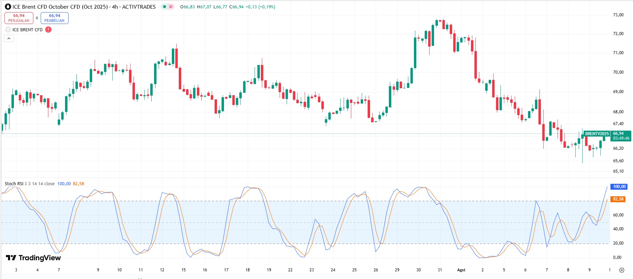Image resolution: width=633 pixels, height=279 pixels.
Task: Select the ICE BRENT CFD legend label
Action: pyautogui.click(x=27, y=30)
